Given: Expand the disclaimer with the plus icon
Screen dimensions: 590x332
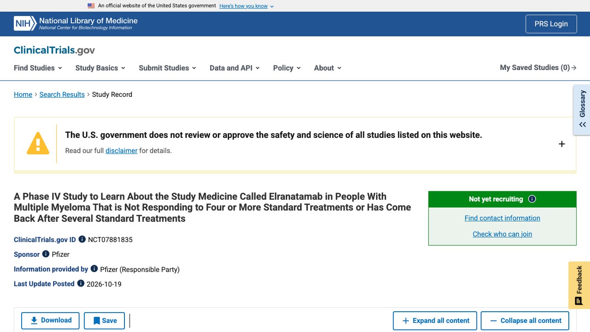Looking at the screenshot, I should pyautogui.click(x=562, y=144).
